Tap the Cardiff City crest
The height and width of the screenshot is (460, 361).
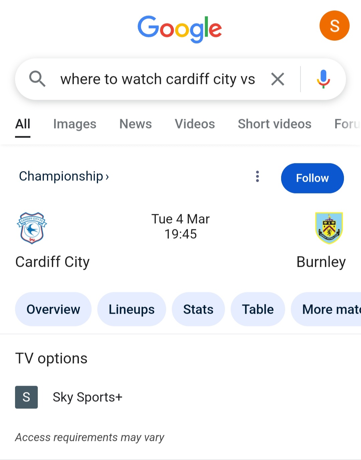[x=32, y=228]
